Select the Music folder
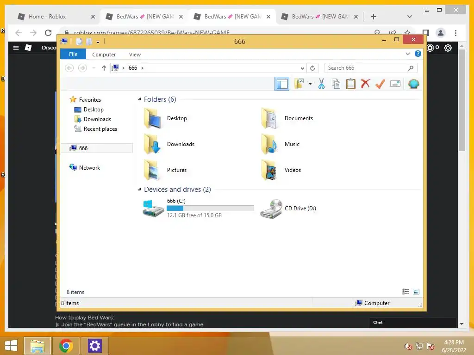Screen dimensions: 474x355 [x=280, y=144]
